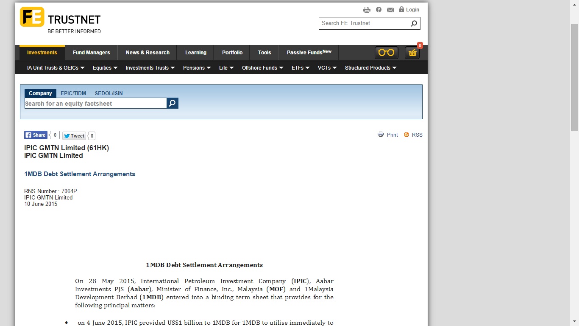
Task: Expand the Pensions dropdown
Action: tap(197, 68)
